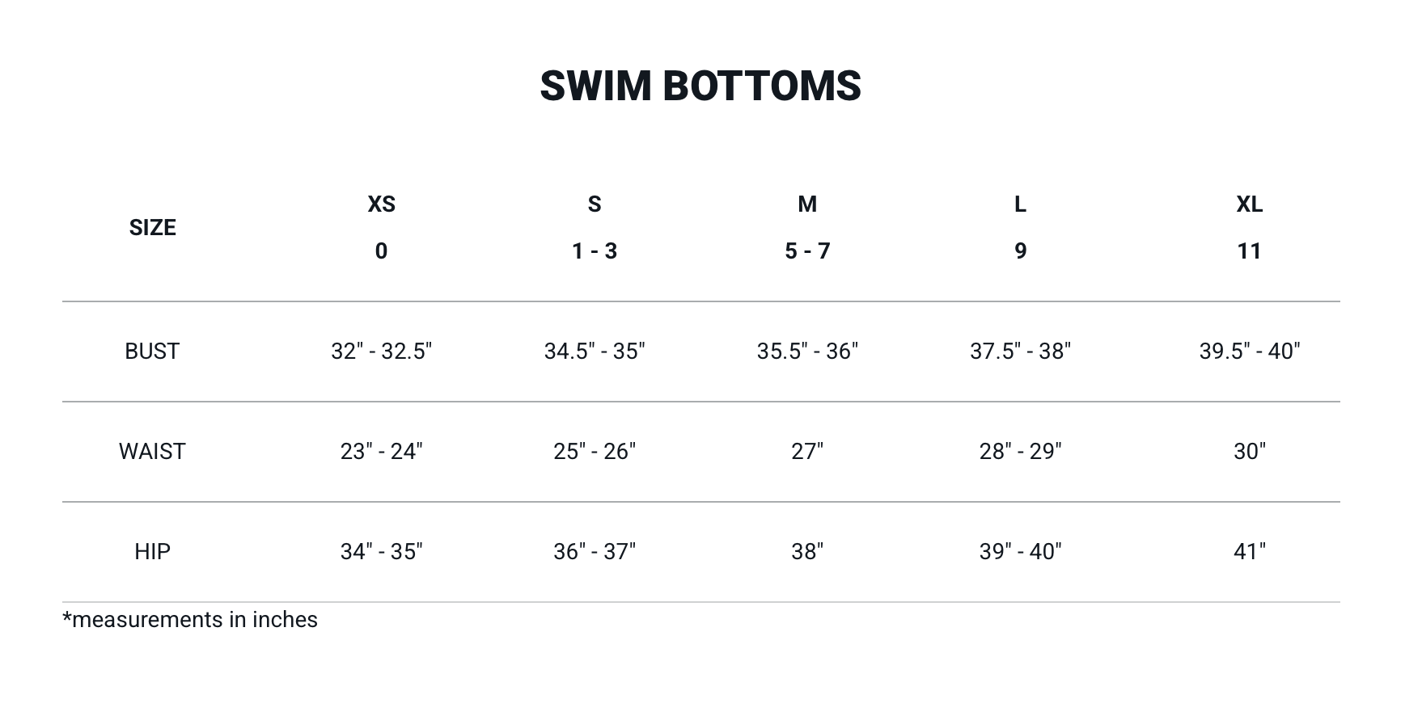Screen dimensions: 1422x716
Task: Click the XL size column header
Action: (1250, 204)
